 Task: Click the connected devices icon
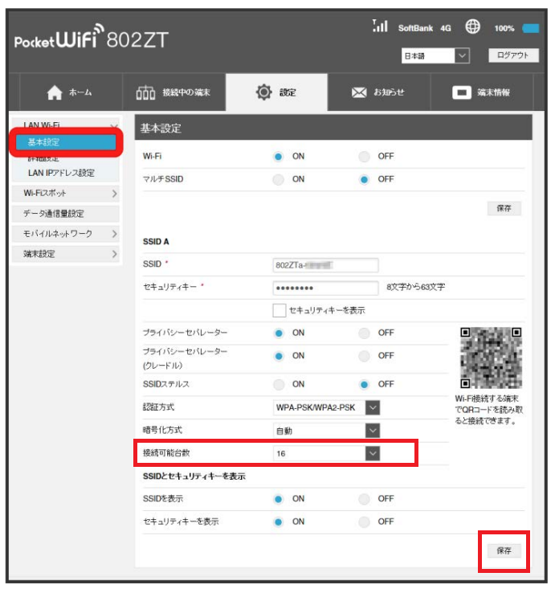[x=145, y=92]
